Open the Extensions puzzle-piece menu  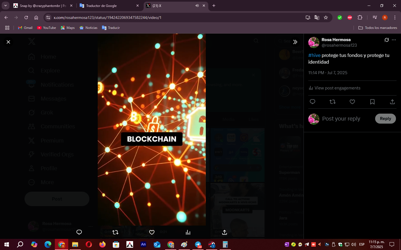tap(360, 17)
